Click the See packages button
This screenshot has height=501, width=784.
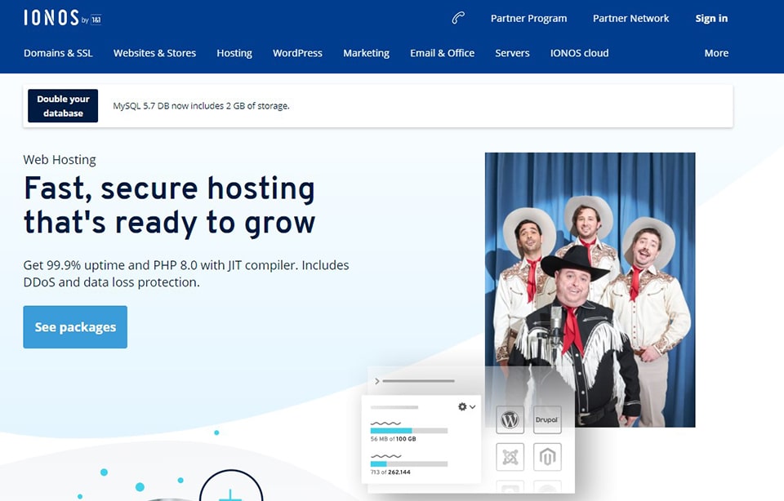[x=75, y=326]
